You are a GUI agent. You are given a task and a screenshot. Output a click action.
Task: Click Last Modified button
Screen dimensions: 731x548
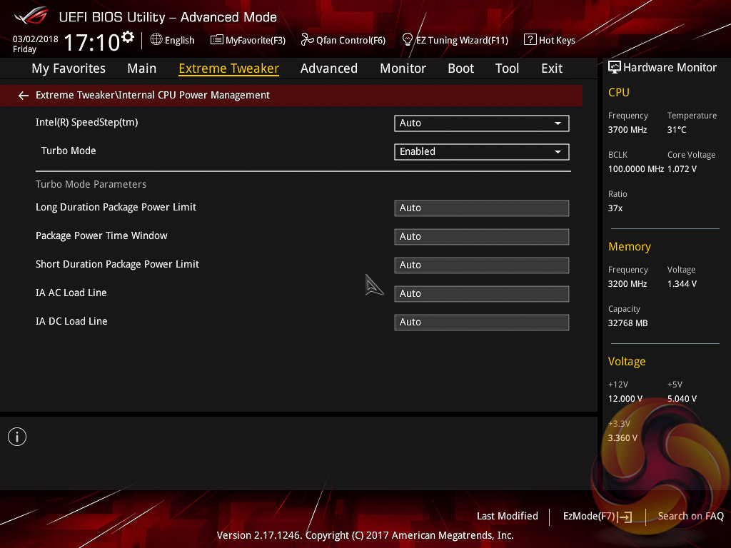(x=507, y=516)
